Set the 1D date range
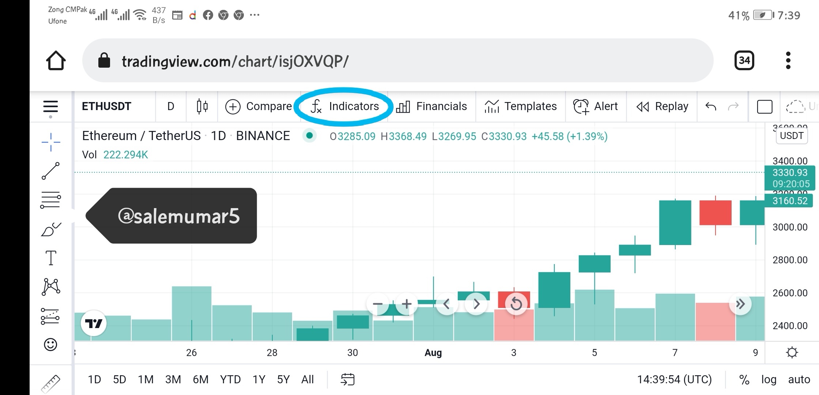 click(x=94, y=380)
